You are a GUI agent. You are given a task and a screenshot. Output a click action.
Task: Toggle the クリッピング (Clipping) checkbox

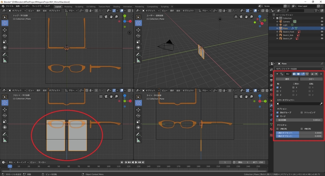tap(302, 112)
